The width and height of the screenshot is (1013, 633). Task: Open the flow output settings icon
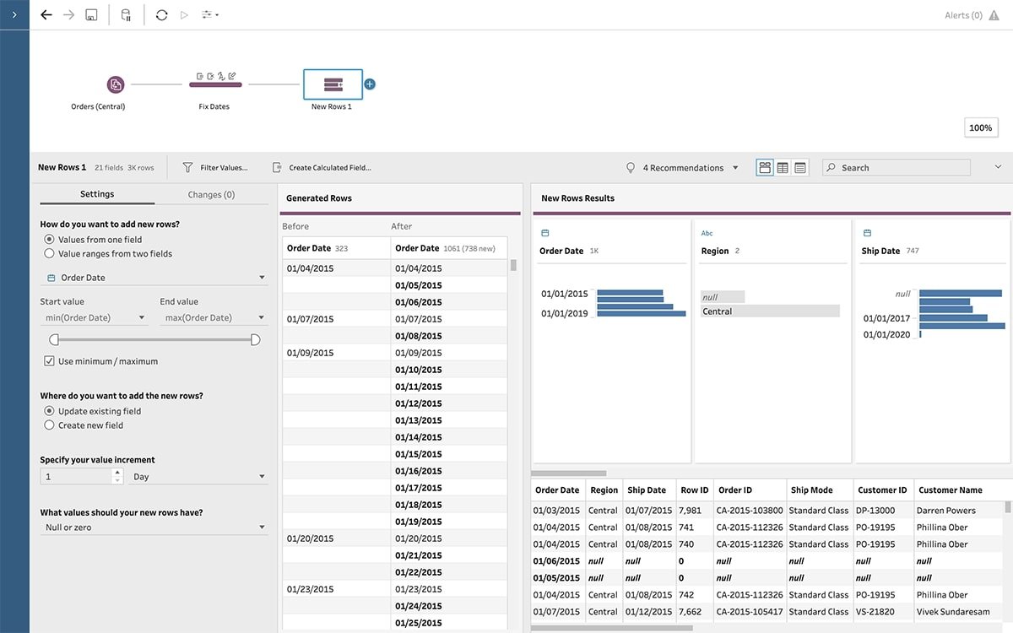click(209, 14)
